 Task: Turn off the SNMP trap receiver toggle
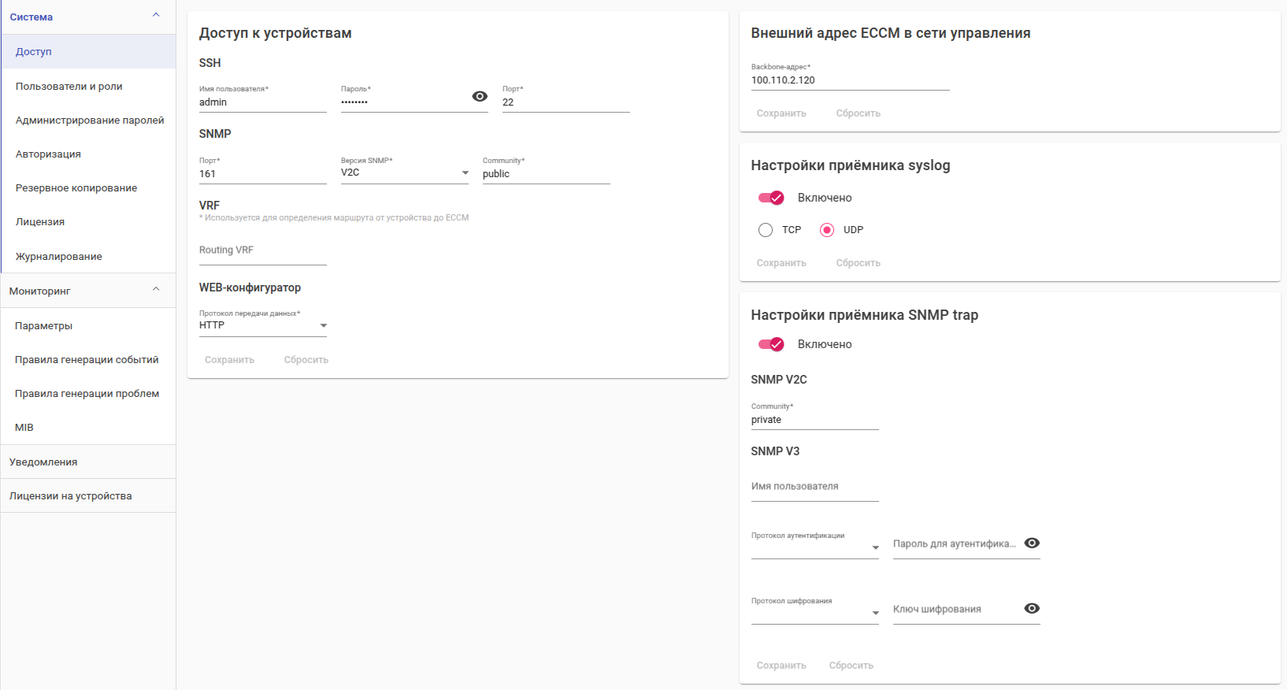click(x=771, y=344)
